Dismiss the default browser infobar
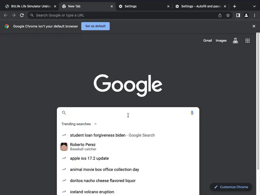Image resolution: width=260 pixels, height=195 pixels. coord(254,26)
